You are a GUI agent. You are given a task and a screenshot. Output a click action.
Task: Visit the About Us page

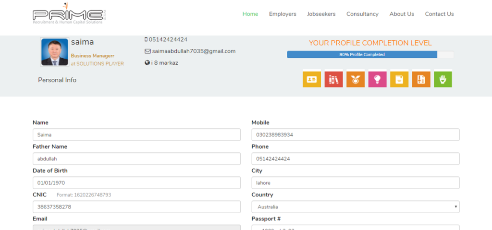click(402, 14)
